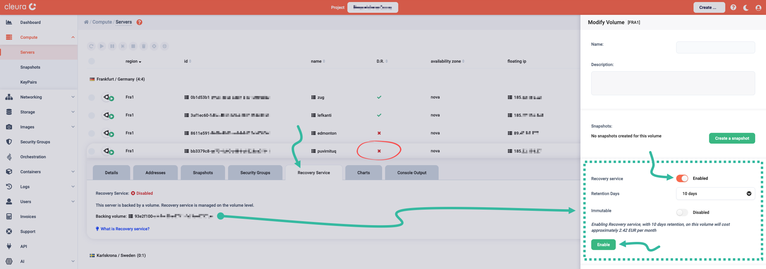This screenshot has height=269, width=766.
Task: Select the checkbox for server puvirnituq
Action: coord(91,151)
